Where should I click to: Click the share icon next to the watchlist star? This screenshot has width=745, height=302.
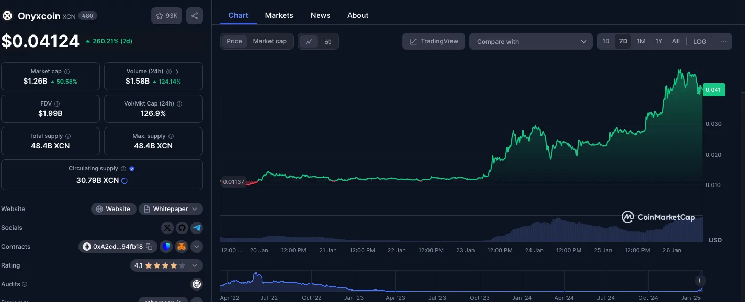[x=195, y=16]
